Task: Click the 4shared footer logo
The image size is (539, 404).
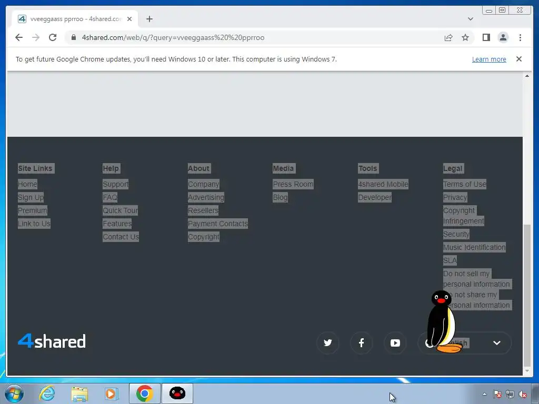Action: 52,341
